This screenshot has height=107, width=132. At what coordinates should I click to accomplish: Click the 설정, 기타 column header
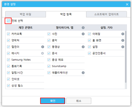coord(106,28)
